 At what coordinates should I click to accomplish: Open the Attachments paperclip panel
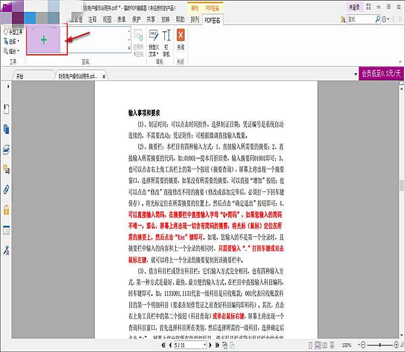(x=7, y=190)
